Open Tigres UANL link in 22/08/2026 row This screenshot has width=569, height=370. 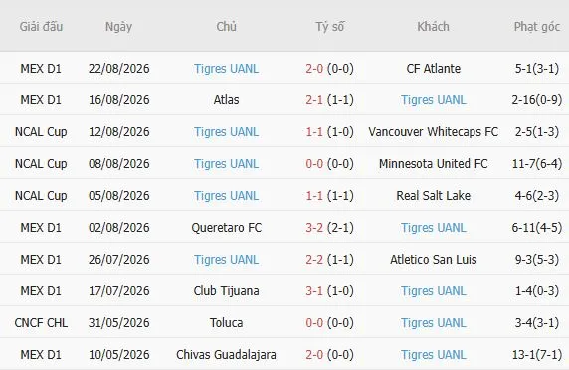(226, 69)
